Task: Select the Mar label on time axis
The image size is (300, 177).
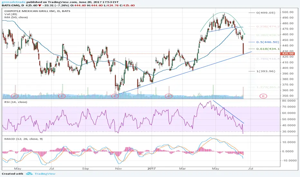Action: click(x=183, y=169)
